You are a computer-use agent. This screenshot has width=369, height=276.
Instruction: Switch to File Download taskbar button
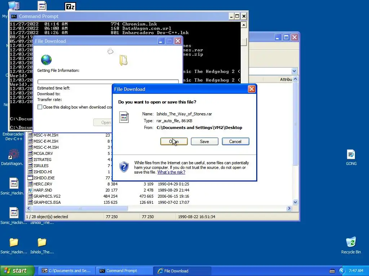182,271
